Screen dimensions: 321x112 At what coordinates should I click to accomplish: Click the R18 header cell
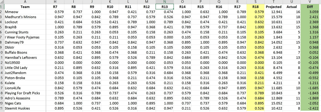pyautogui.click(x=255, y=7)
